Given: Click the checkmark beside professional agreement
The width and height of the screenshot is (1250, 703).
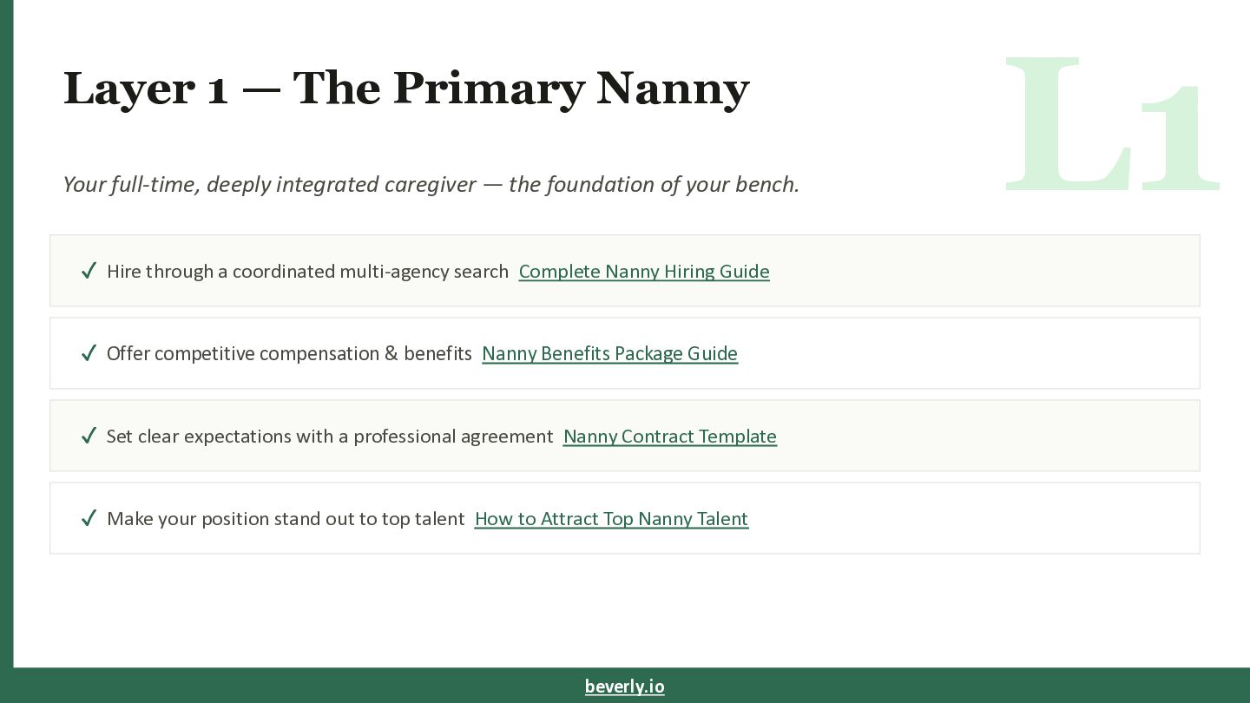Looking at the screenshot, I should pyautogui.click(x=89, y=436).
